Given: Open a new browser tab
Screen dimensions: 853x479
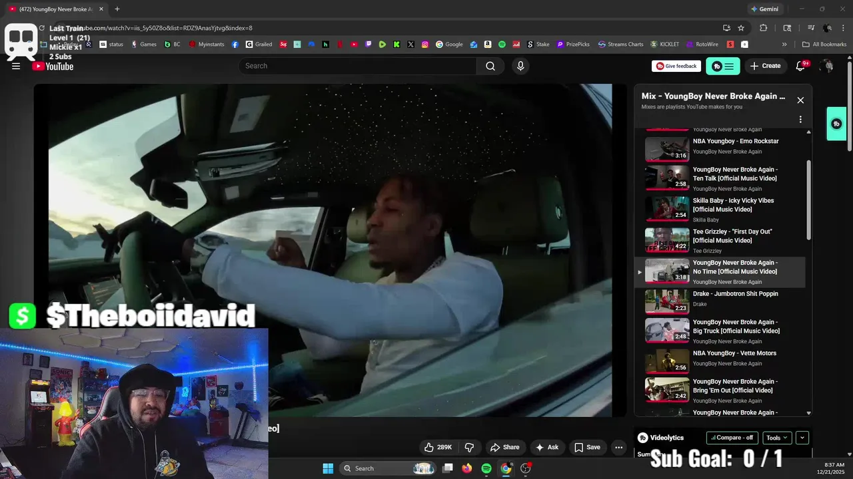Looking at the screenshot, I should 117,9.
